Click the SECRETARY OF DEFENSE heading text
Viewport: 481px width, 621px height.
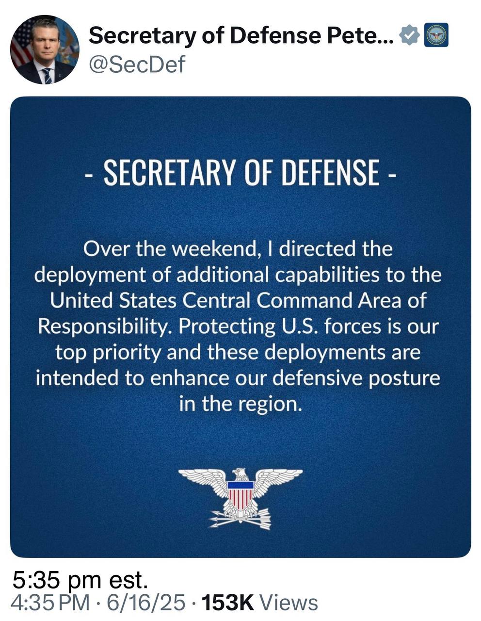[240, 173]
